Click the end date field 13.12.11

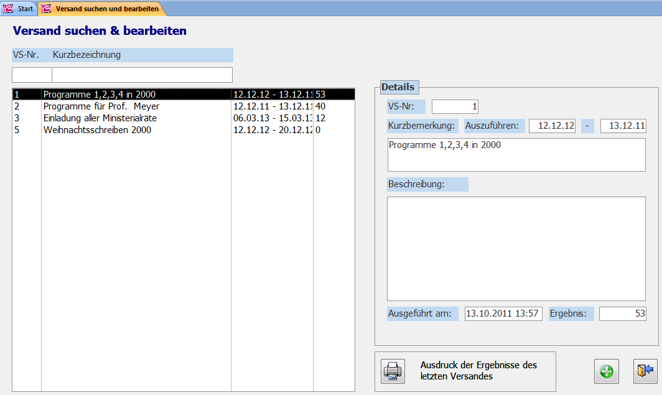623,126
